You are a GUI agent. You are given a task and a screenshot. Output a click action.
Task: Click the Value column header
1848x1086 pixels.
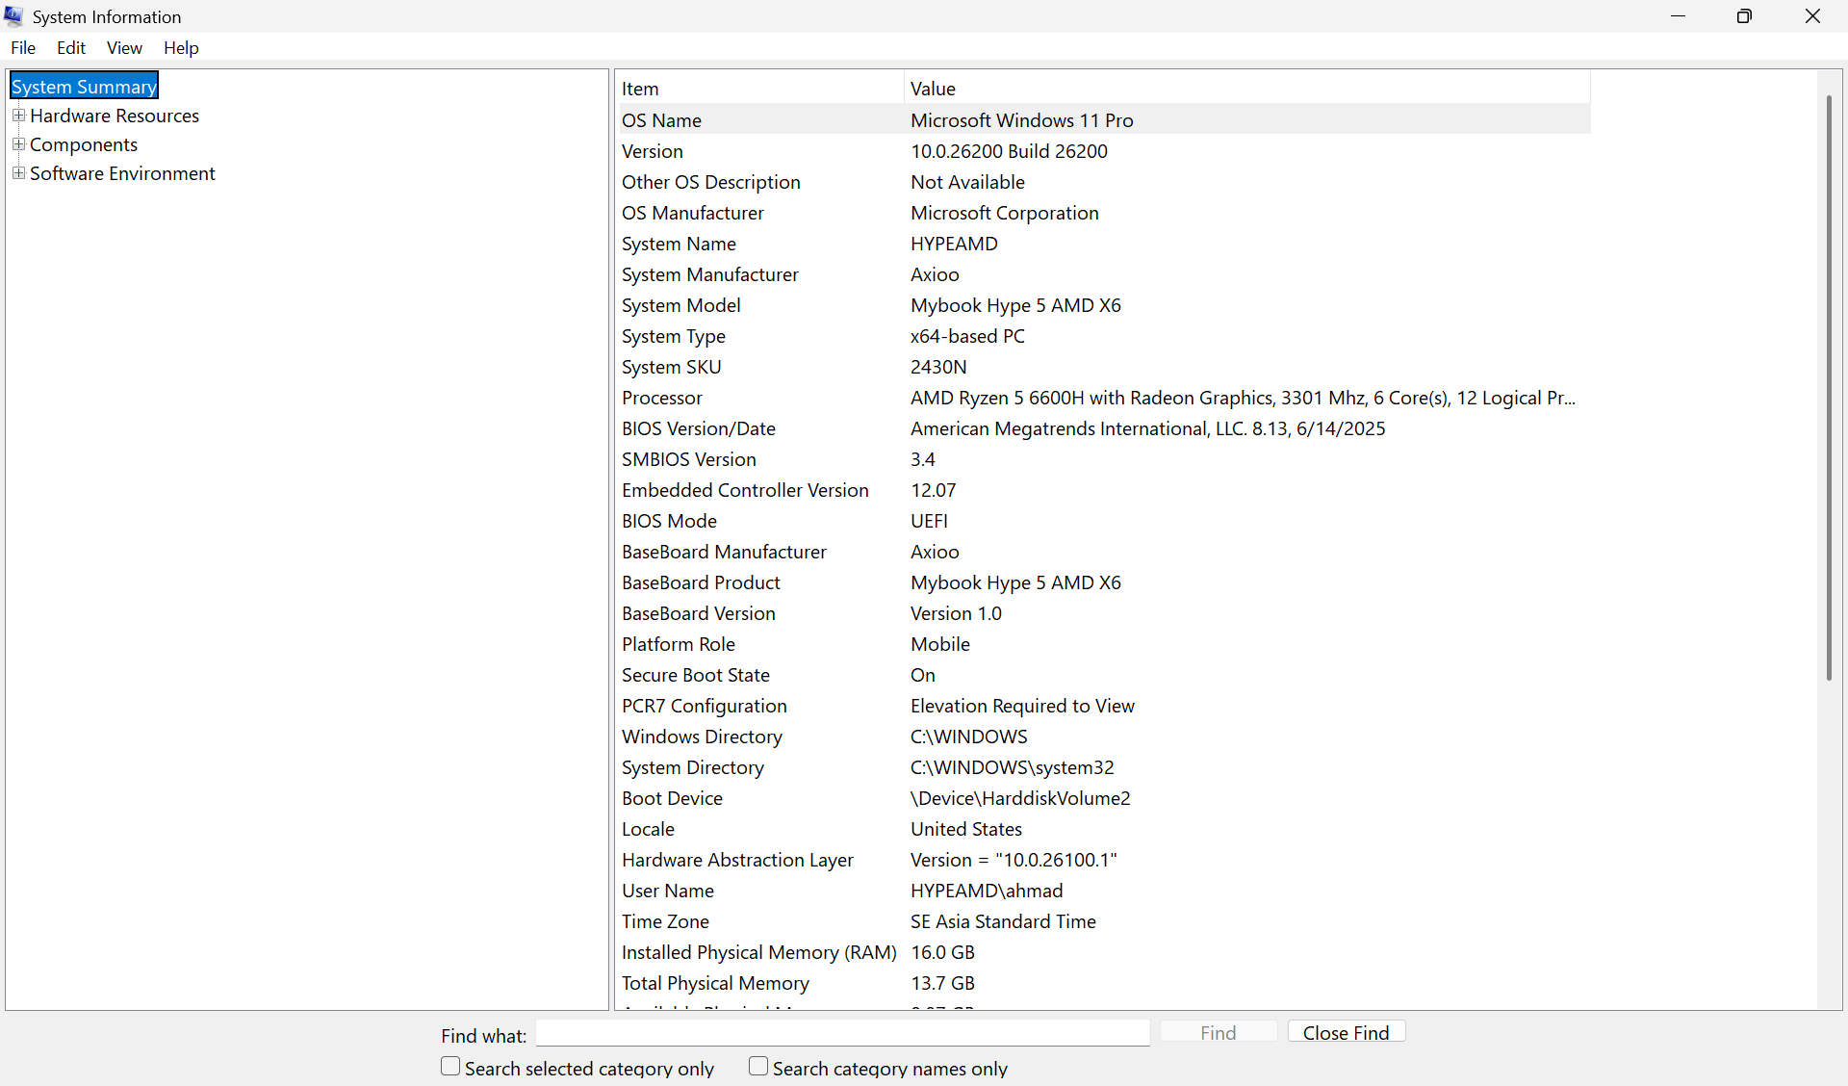pos(1247,89)
